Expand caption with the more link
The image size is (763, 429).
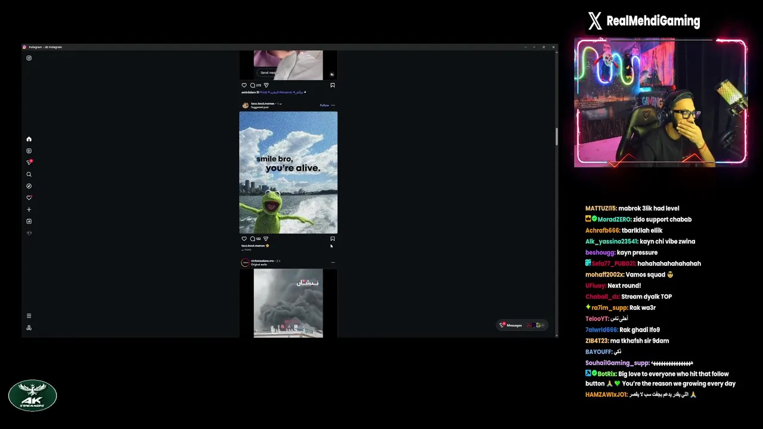247,250
